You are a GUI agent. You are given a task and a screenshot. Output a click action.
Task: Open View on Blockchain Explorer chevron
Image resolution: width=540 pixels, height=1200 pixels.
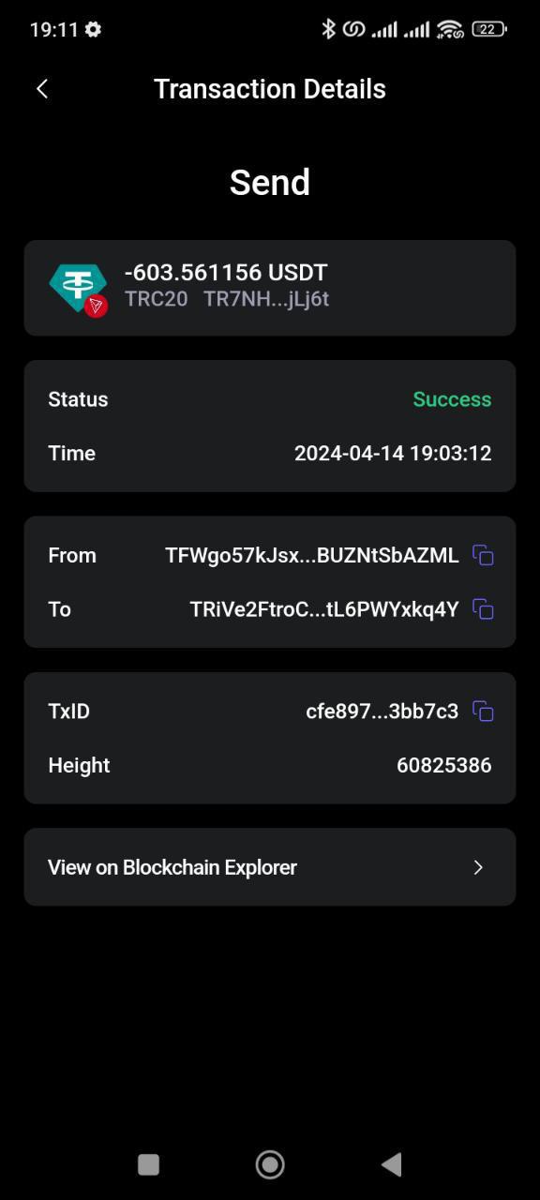[x=478, y=867]
